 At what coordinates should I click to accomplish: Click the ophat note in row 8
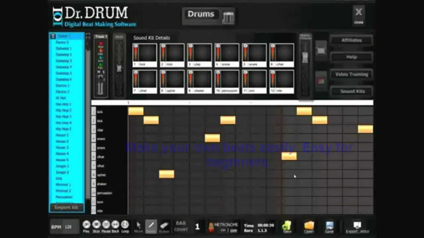(x=167, y=174)
